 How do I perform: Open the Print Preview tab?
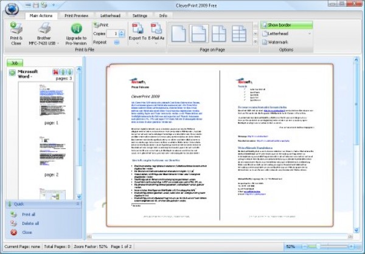click(77, 16)
